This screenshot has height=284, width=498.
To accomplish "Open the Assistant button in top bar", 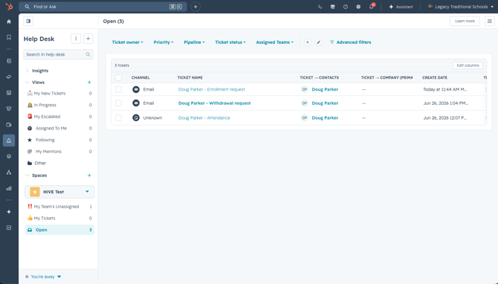I will pyautogui.click(x=401, y=7).
